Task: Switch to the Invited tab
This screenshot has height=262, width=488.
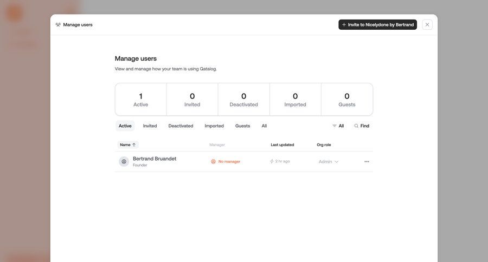Action: click(x=150, y=126)
